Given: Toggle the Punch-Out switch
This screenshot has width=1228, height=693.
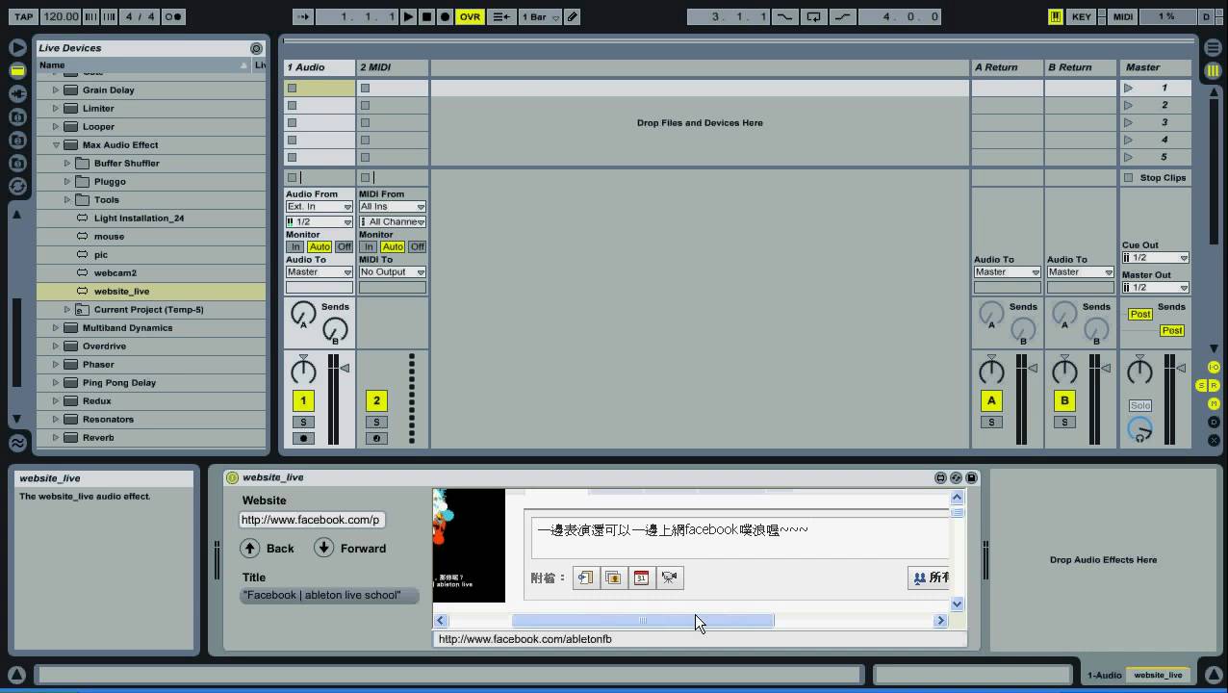Looking at the screenshot, I should (843, 16).
